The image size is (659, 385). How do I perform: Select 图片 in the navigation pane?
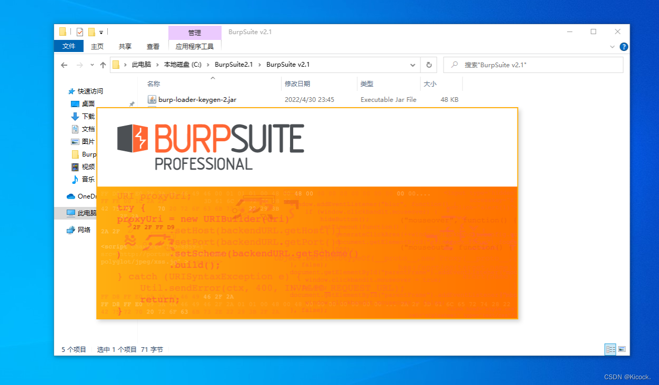coord(88,141)
